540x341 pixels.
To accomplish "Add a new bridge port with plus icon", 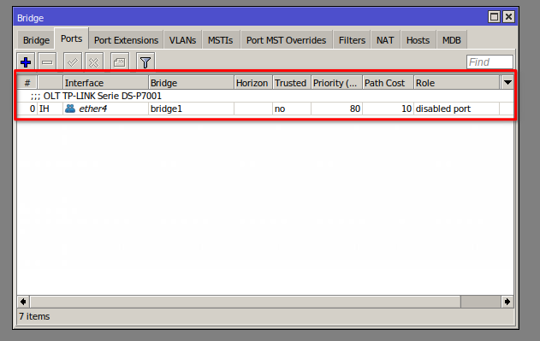I will [26, 62].
